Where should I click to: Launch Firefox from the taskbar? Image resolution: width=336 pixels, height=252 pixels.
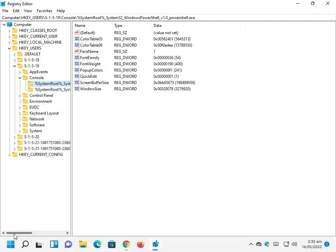click(x=140, y=244)
